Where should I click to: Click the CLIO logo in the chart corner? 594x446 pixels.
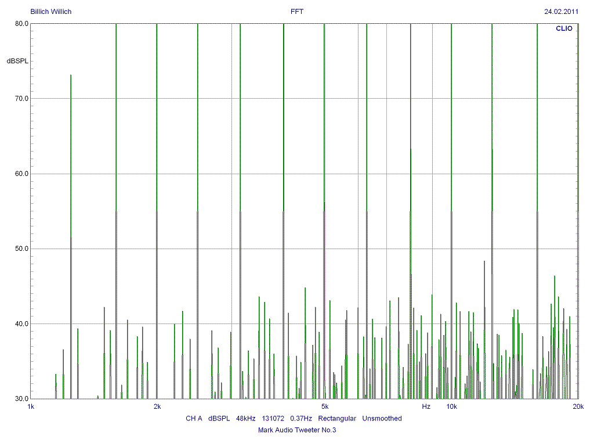pos(564,28)
